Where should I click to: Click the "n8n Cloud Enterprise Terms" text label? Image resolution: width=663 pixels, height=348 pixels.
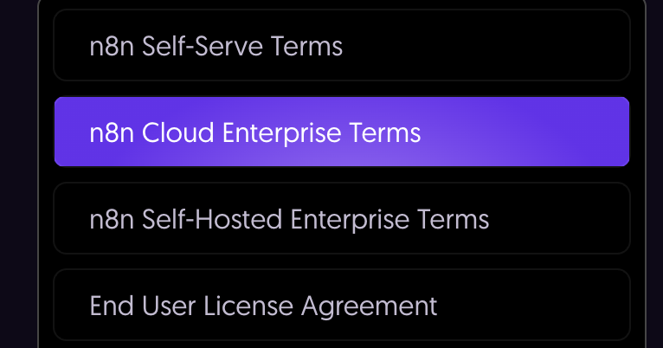[x=255, y=132]
